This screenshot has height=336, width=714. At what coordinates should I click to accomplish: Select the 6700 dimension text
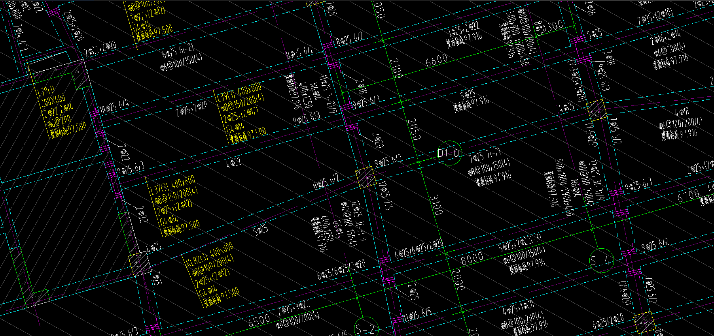(x=688, y=196)
